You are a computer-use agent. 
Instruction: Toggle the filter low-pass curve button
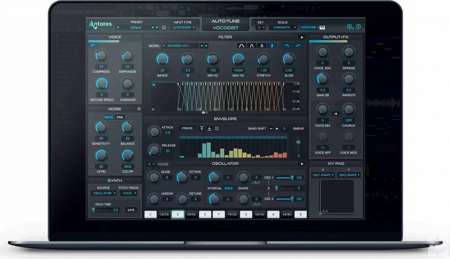pyautogui.click(x=287, y=46)
